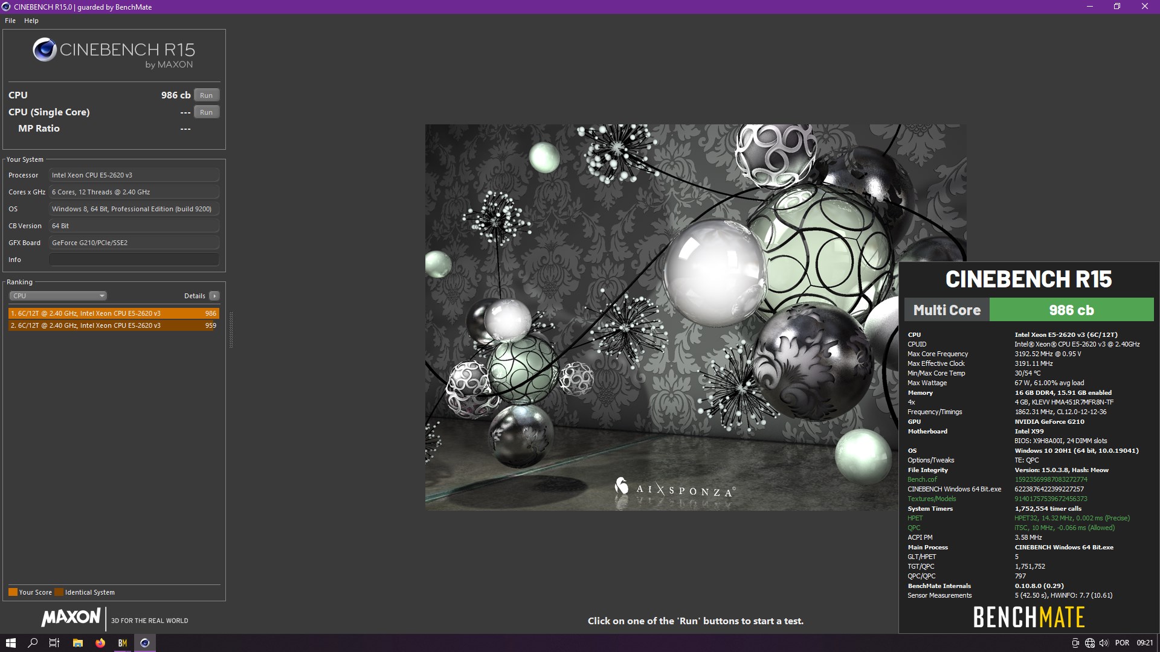Open the CPU ranking dropdown
The width and height of the screenshot is (1160, 652).
[x=58, y=296]
